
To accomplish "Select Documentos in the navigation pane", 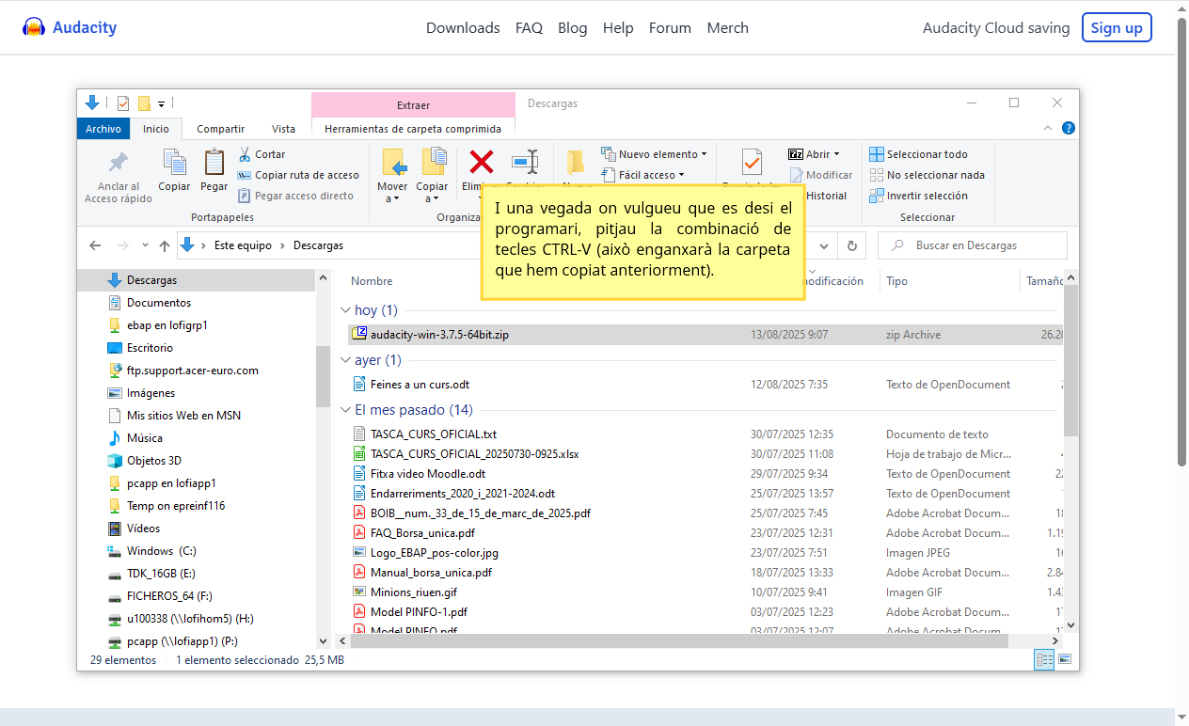I will (159, 303).
